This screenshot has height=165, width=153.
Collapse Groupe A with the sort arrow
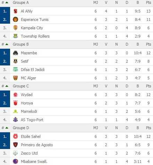(7, 2)
